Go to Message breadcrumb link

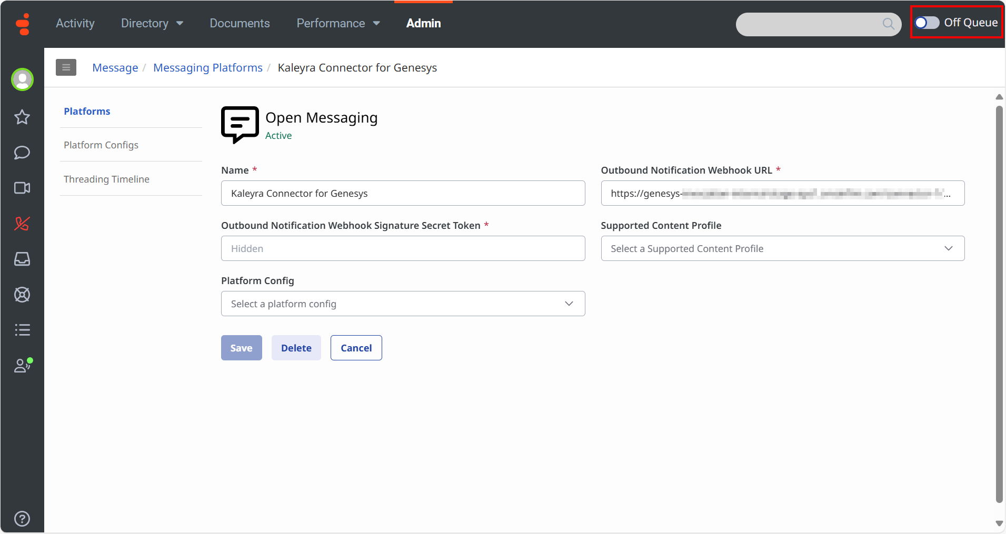[115, 68]
